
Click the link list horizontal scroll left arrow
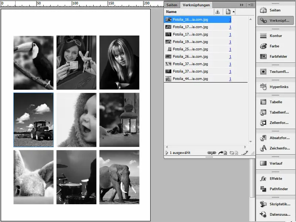pos(167,147)
